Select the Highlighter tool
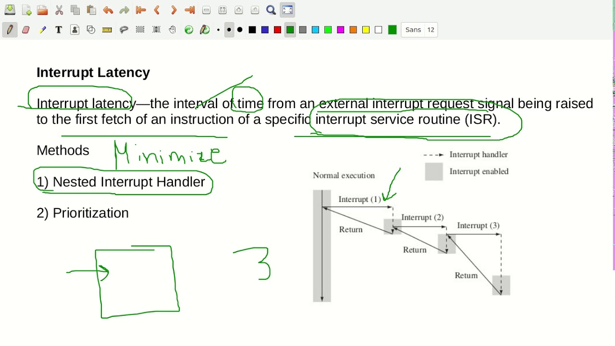Screen dimensions: 615x346 (42, 30)
